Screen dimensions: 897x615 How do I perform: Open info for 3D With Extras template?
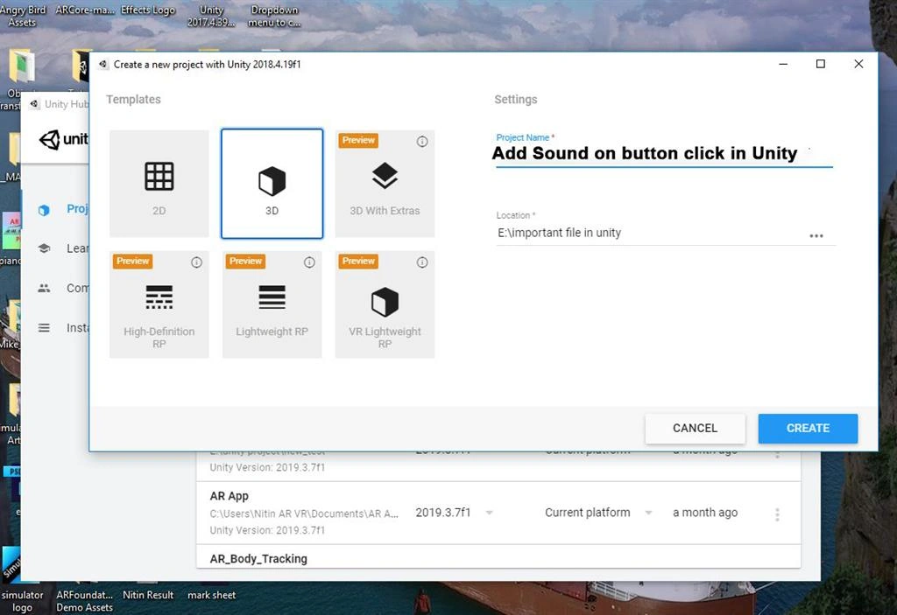tap(422, 141)
